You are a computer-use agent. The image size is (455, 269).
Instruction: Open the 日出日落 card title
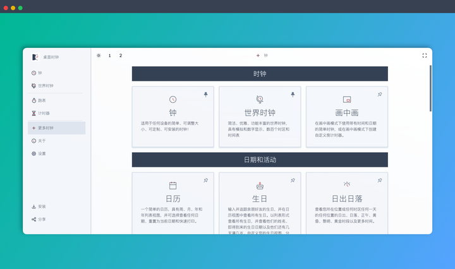347,198
